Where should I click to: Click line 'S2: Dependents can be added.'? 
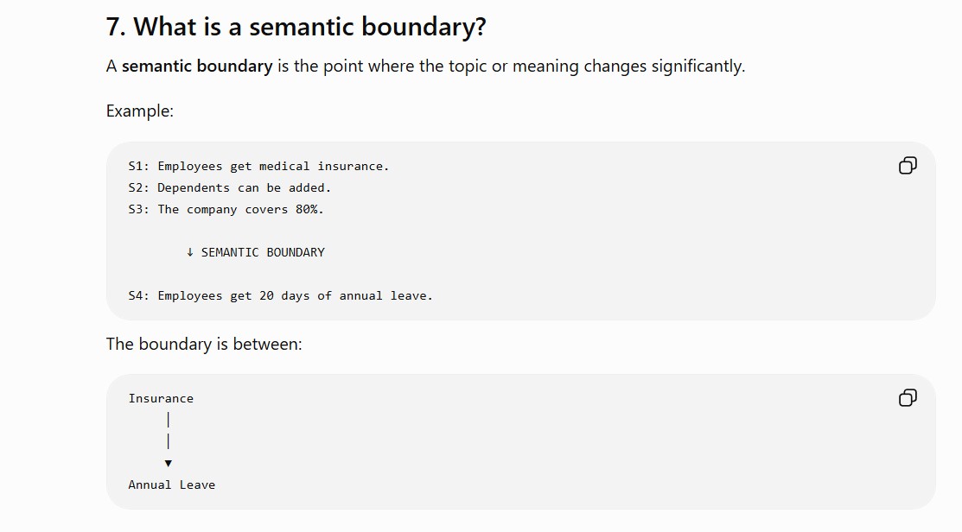click(229, 187)
